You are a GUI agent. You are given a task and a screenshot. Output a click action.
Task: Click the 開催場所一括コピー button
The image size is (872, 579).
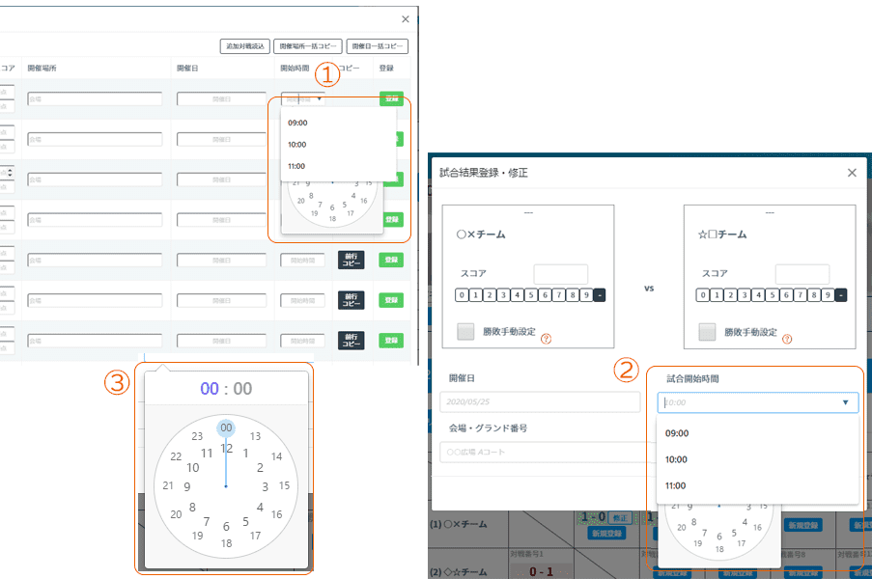(307, 46)
